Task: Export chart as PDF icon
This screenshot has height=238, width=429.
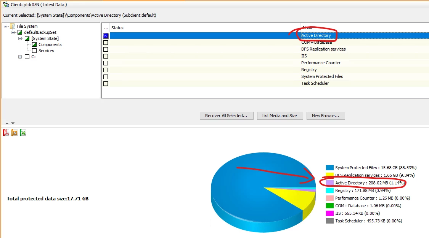Action: tap(6, 133)
